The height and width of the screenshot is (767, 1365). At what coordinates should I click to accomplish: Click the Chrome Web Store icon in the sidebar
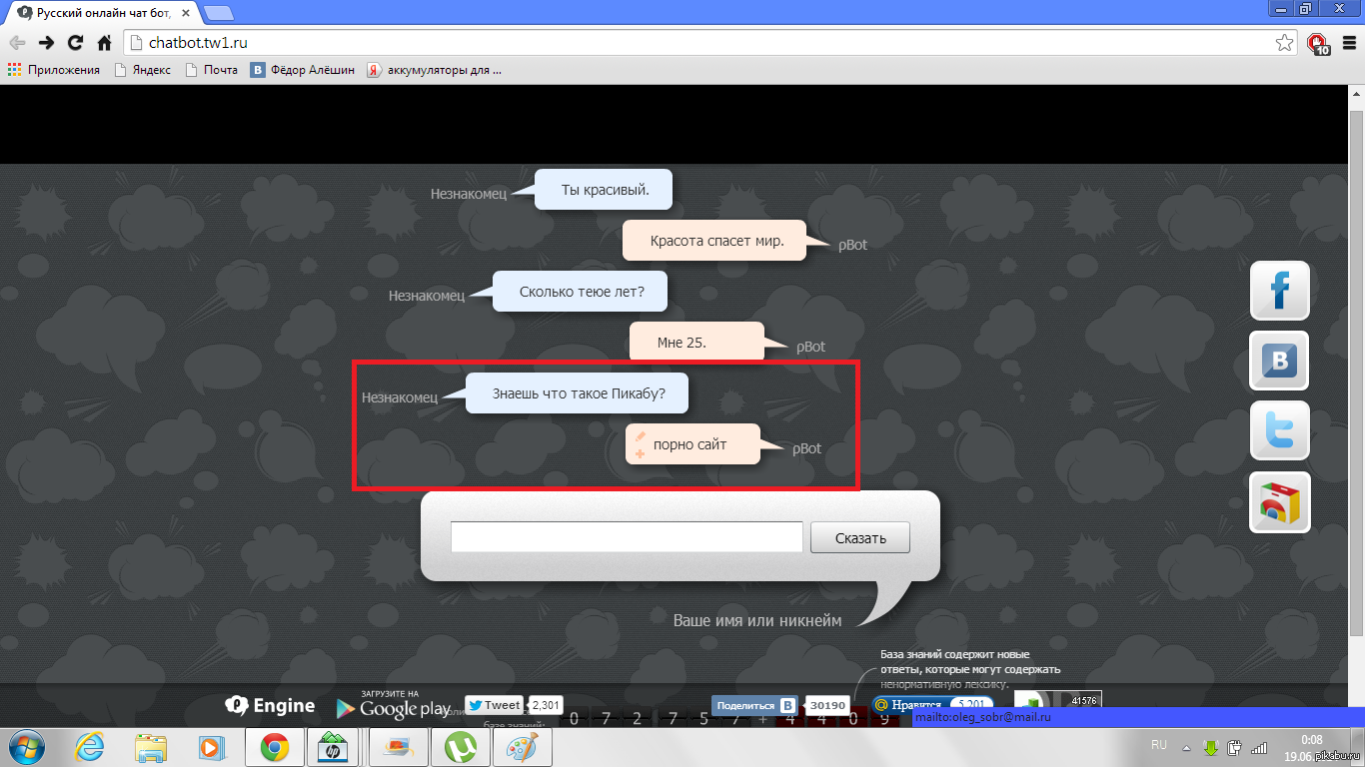pyautogui.click(x=1279, y=502)
